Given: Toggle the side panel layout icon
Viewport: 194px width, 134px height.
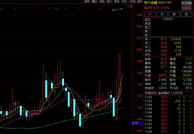Looking at the screenshot, I should pos(130,6).
